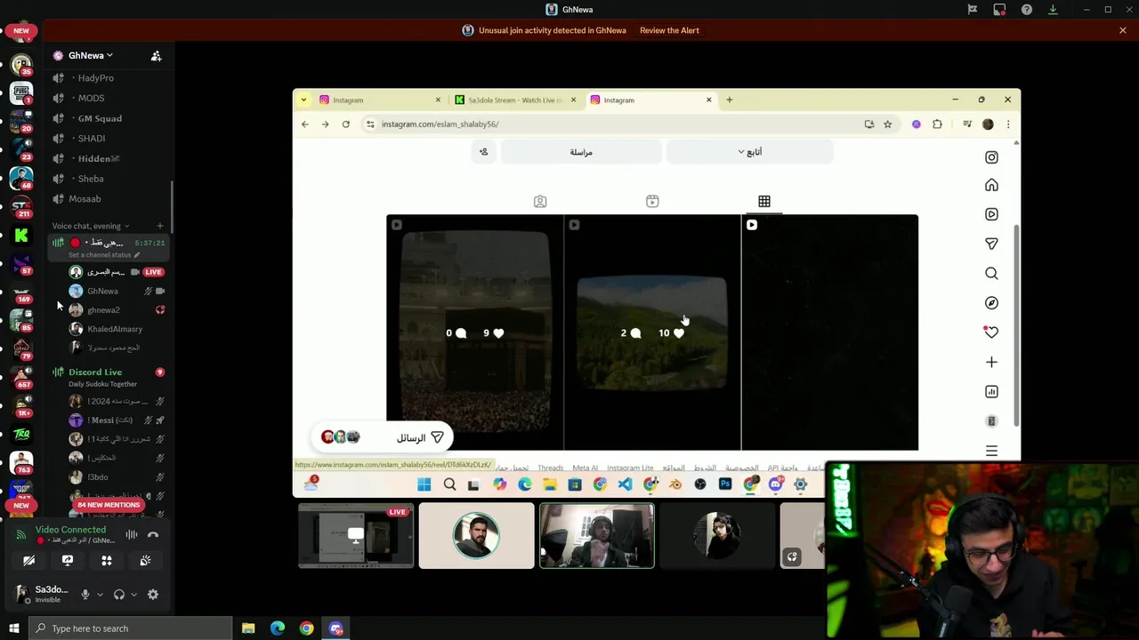Join the Mosaab voice channel
The image size is (1139, 640).
pos(107,199)
